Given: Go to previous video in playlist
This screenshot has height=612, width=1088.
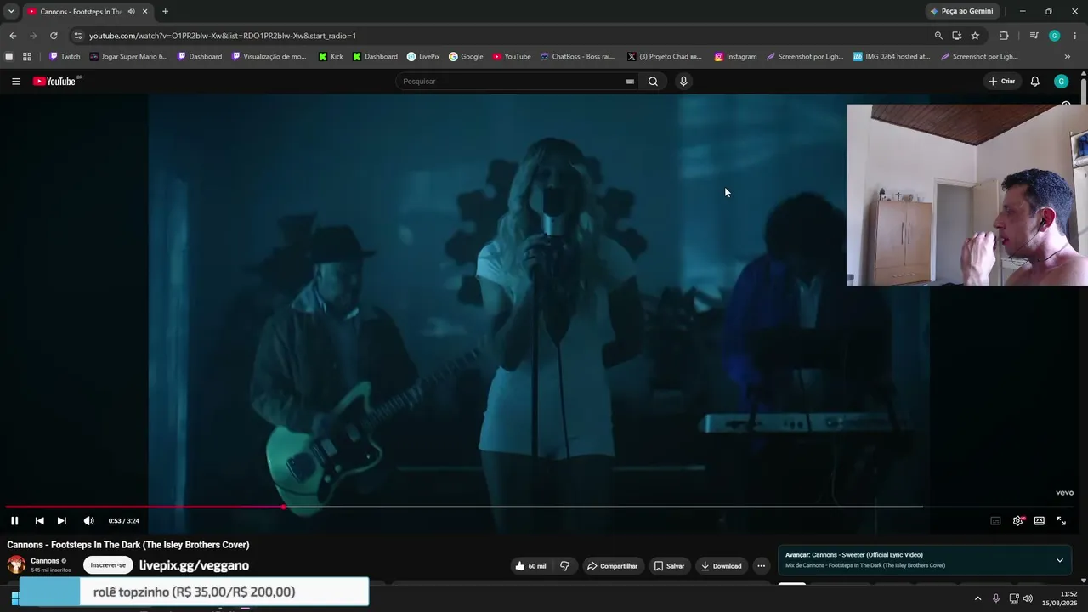Looking at the screenshot, I should [x=39, y=521].
